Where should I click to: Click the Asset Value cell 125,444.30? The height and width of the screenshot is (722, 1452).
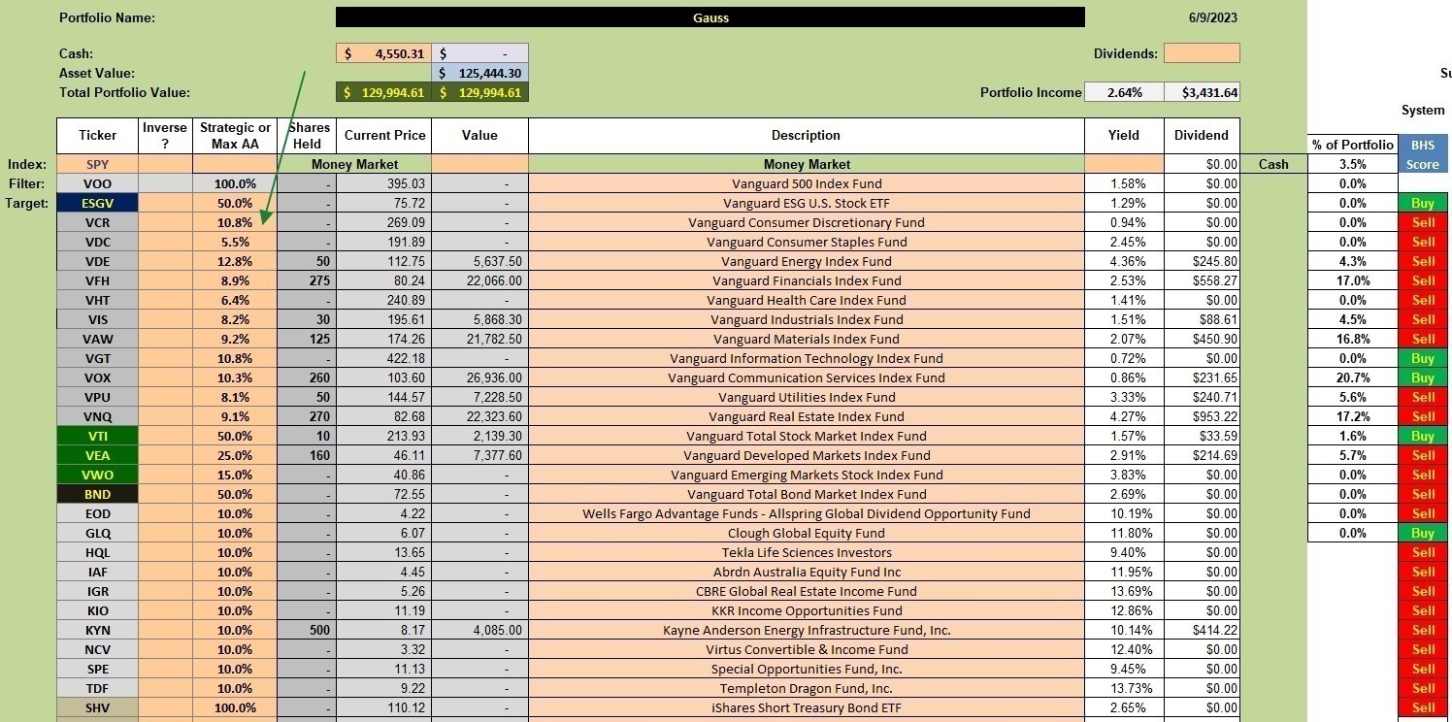pos(479,73)
